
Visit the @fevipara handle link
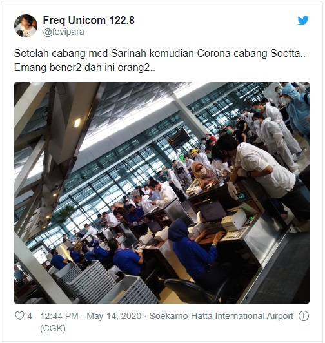[64, 32]
